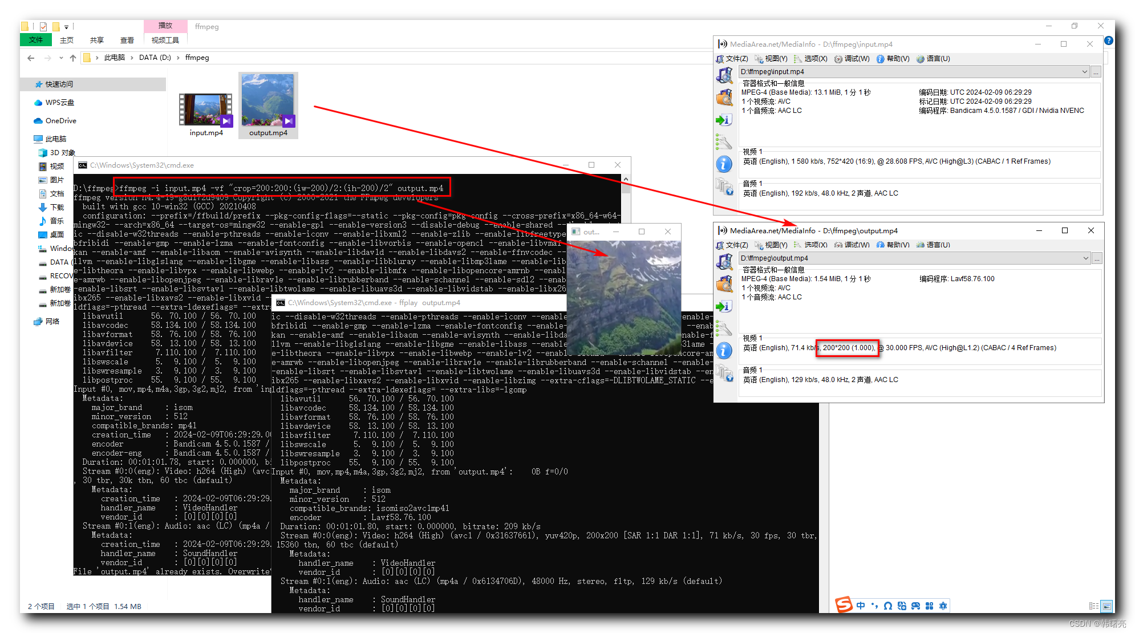Toggle 查看 tab in File Explorer ribbon

pos(126,40)
